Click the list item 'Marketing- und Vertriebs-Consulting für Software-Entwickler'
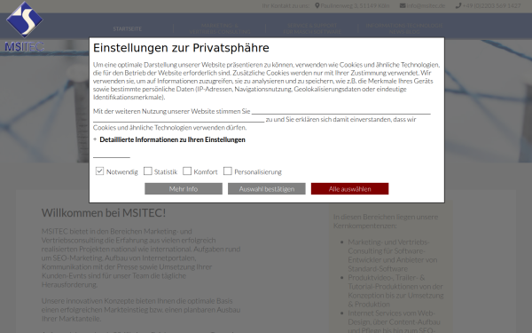 [392, 255]
